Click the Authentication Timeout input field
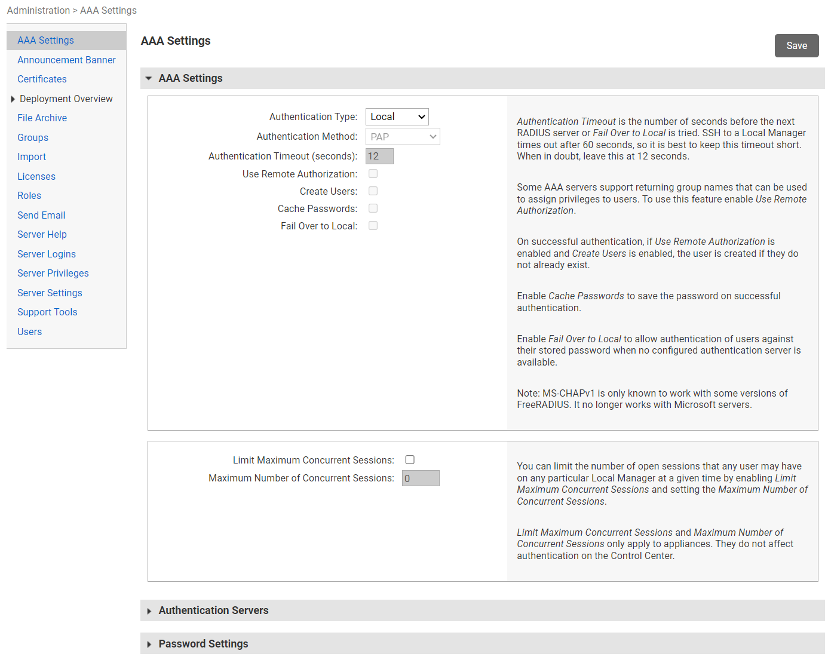The width and height of the screenshot is (828, 663). pos(379,156)
